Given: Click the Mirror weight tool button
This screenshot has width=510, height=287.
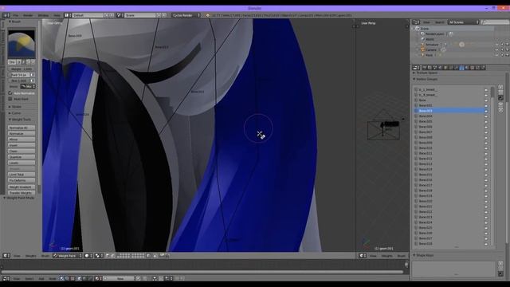Looking at the screenshot, I should tap(22, 140).
